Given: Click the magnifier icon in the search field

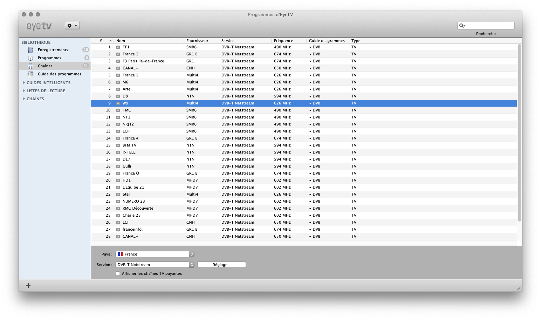Looking at the screenshot, I should pos(462,26).
